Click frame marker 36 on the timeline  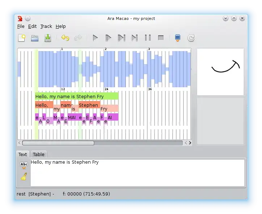click(150, 89)
